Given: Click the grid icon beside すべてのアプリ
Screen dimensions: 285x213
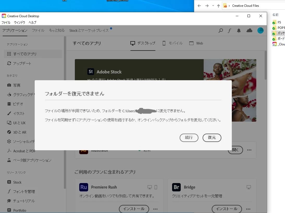Looking at the screenshot, I should coord(9,54).
